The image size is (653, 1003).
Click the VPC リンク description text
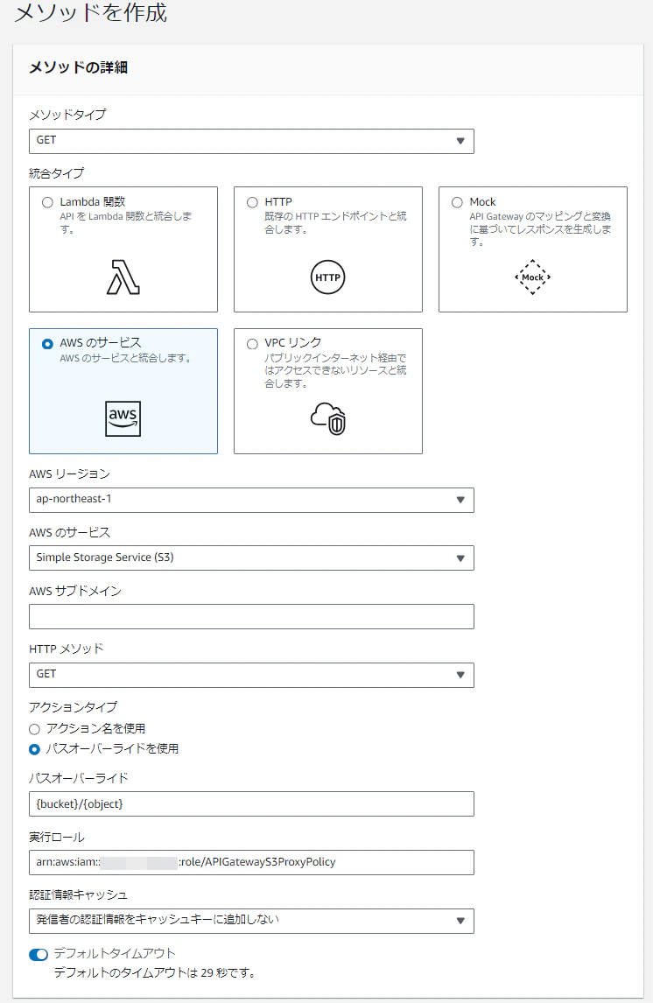click(336, 370)
